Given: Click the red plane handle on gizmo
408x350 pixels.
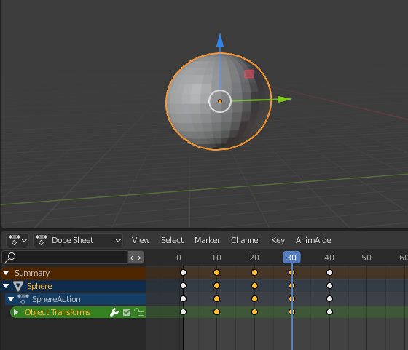Looking at the screenshot, I should [248, 73].
